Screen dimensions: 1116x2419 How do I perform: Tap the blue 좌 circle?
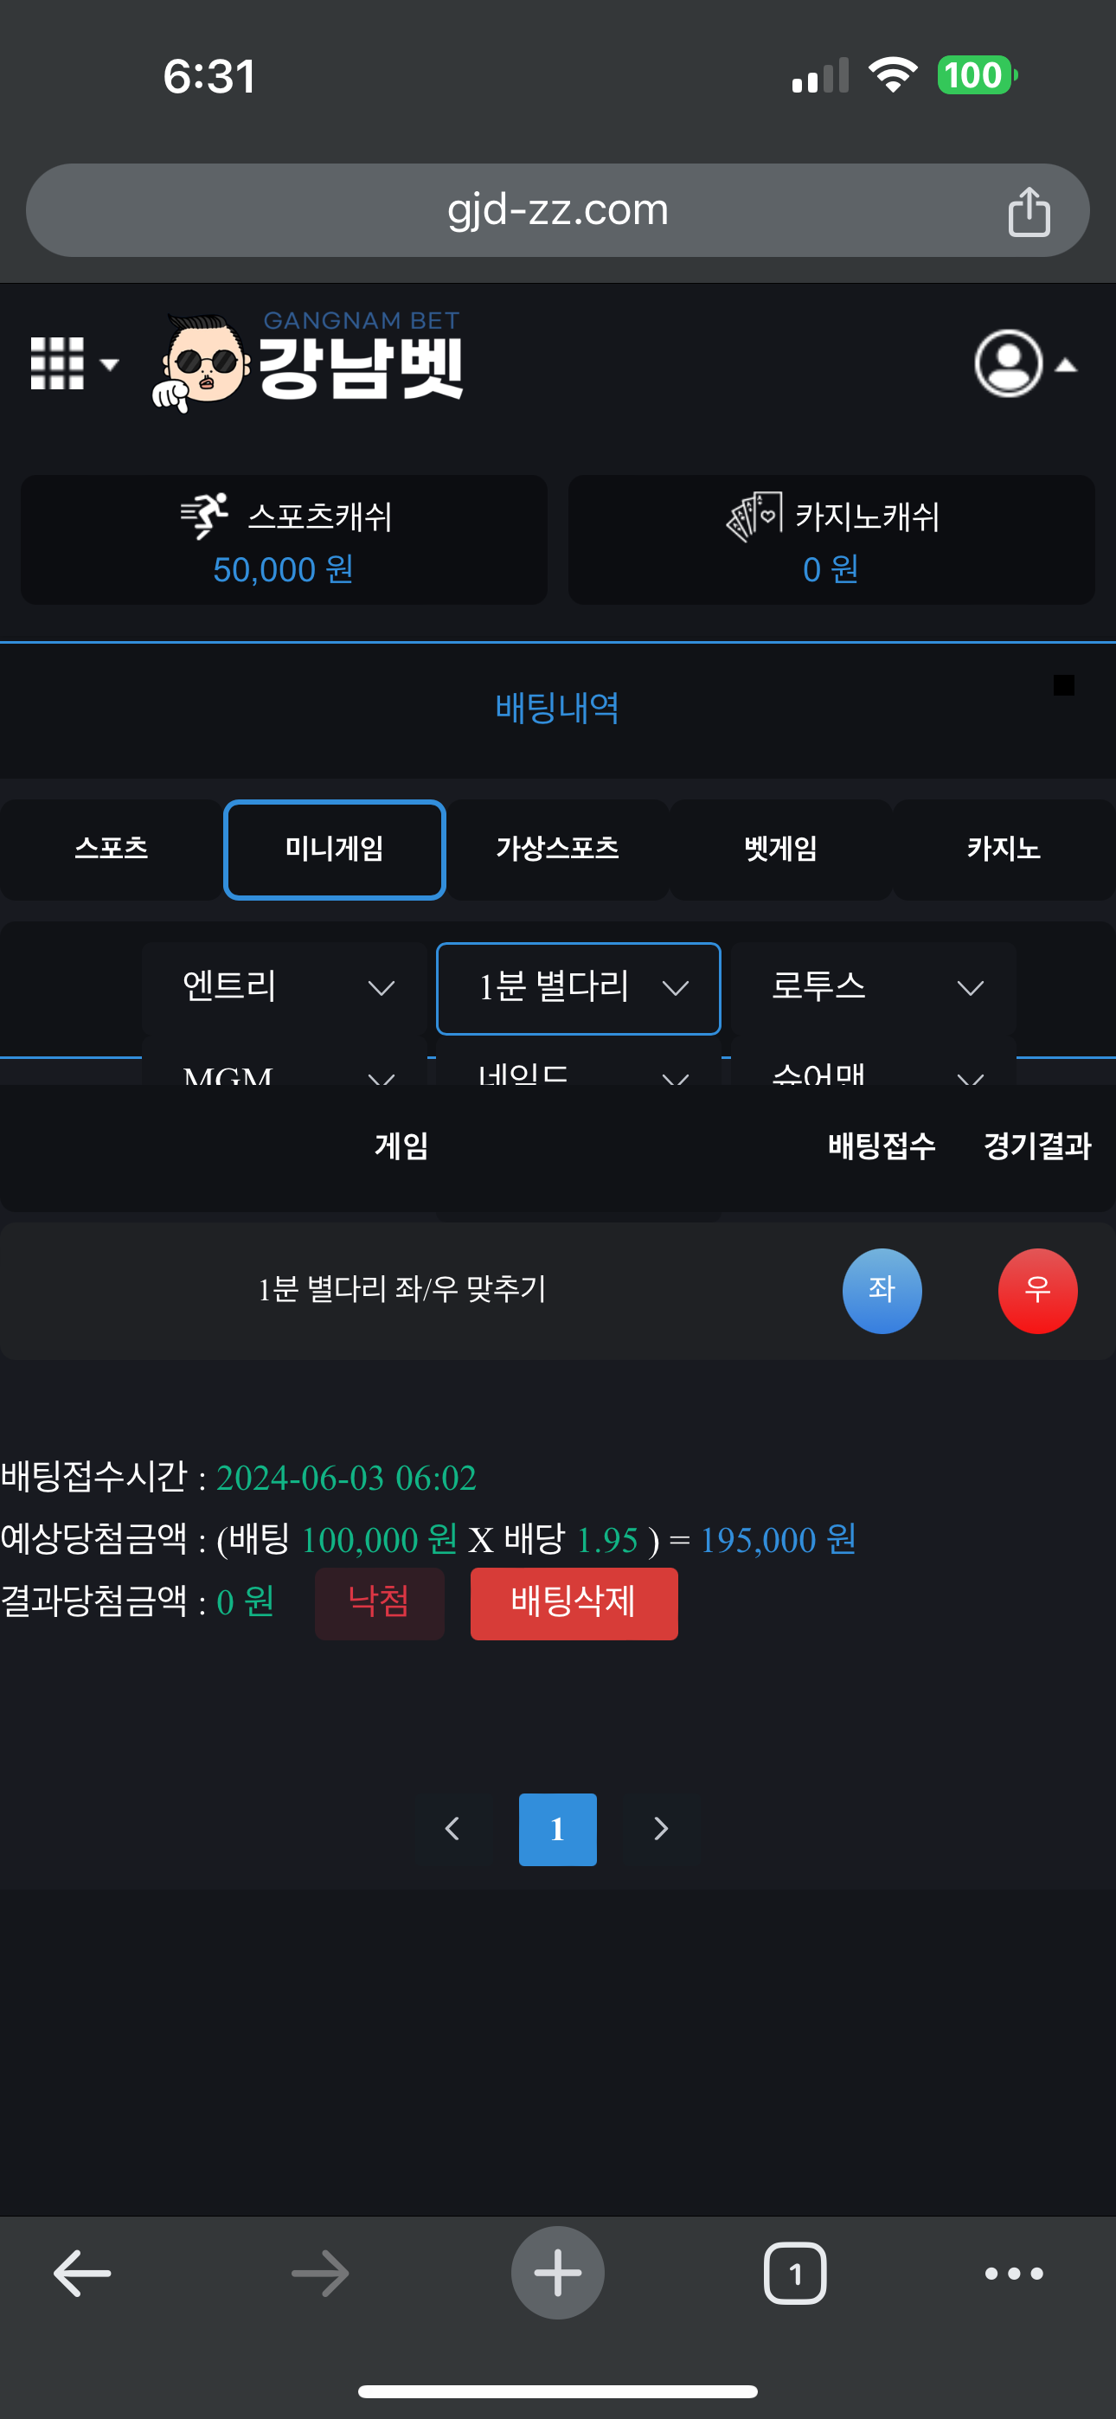tap(882, 1290)
